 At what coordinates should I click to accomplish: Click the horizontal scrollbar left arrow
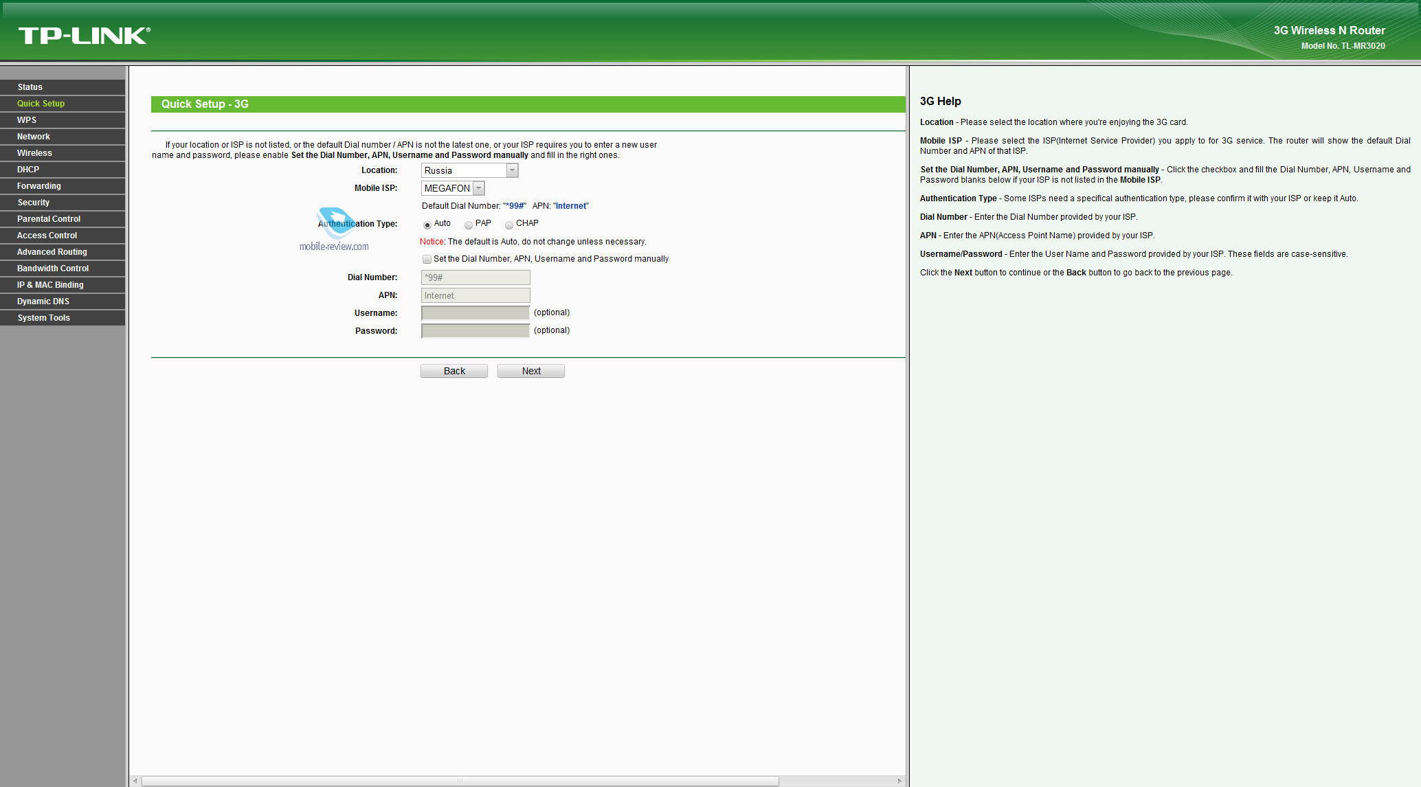click(135, 781)
